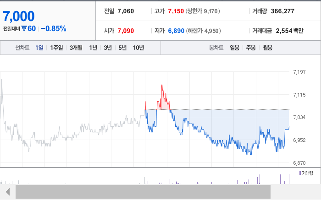Click the 봉차트 label

[216, 48]
